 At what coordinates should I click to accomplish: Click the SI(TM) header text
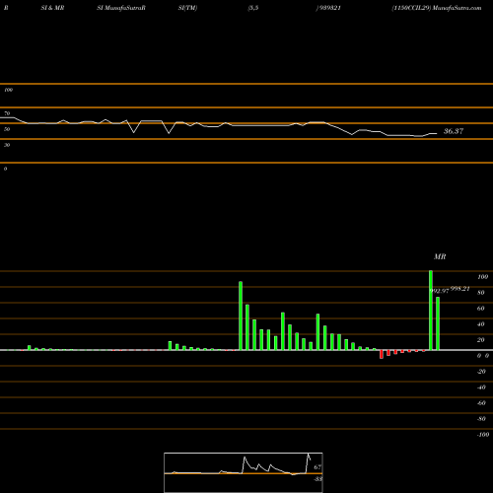187,8
